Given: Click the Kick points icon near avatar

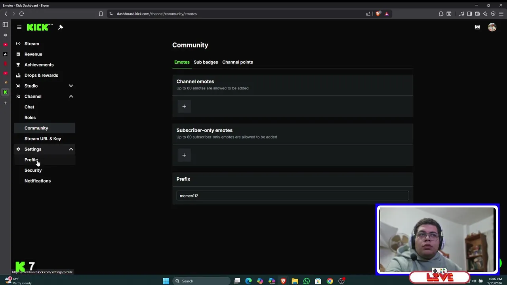Looking at the screenshot, I should (x=477, y=27).
